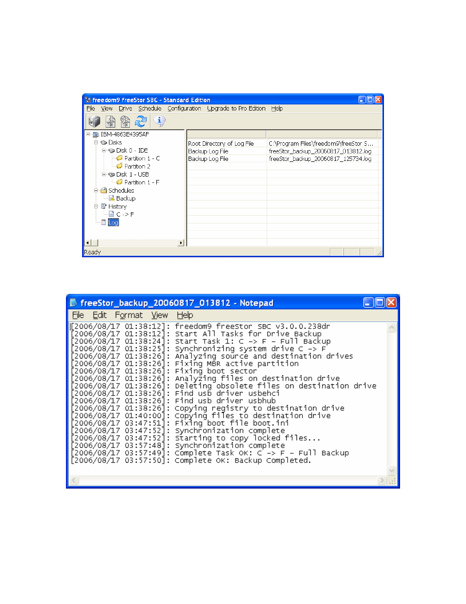
Task: Click the blue Refresh arrows toolbar icon
Action: (141, 121)
